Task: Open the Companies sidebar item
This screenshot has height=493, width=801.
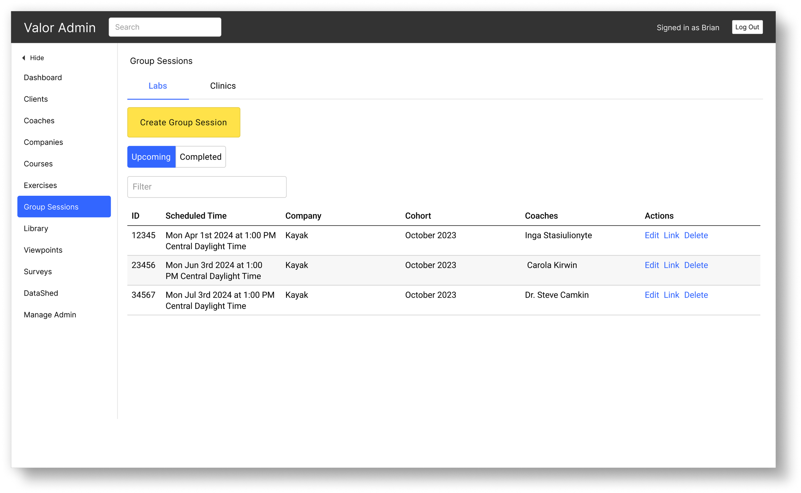Action: tap(43, 142)
